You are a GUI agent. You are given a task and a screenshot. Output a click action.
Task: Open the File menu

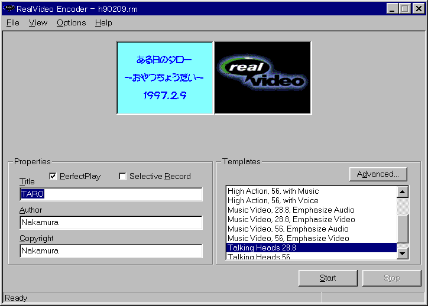tap(13, 23)
